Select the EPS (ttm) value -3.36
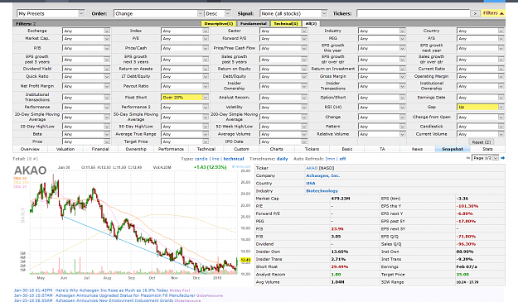The height and width of the screenshot is (302, 518). (x=462, y=199)
